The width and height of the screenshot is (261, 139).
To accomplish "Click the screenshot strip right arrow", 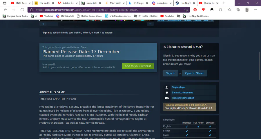I will coord(150,24).
